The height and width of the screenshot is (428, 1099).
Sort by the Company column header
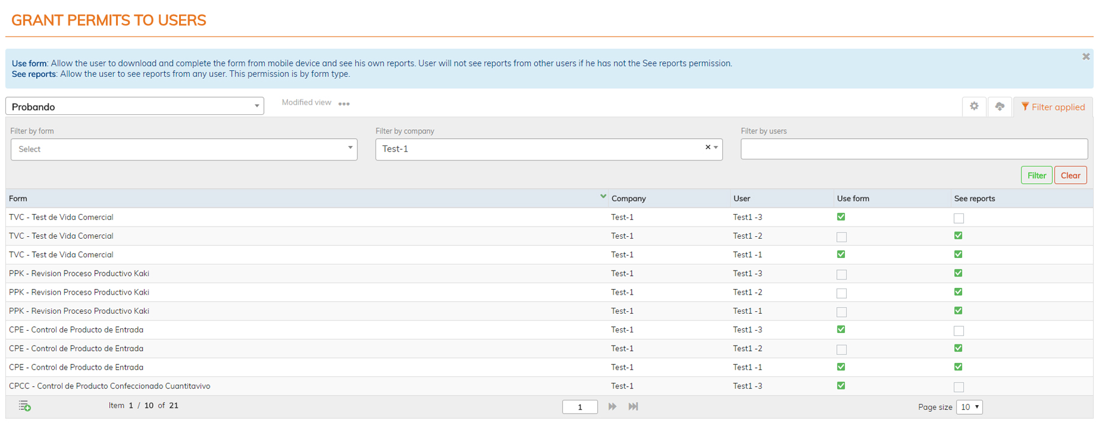(629, 198)
